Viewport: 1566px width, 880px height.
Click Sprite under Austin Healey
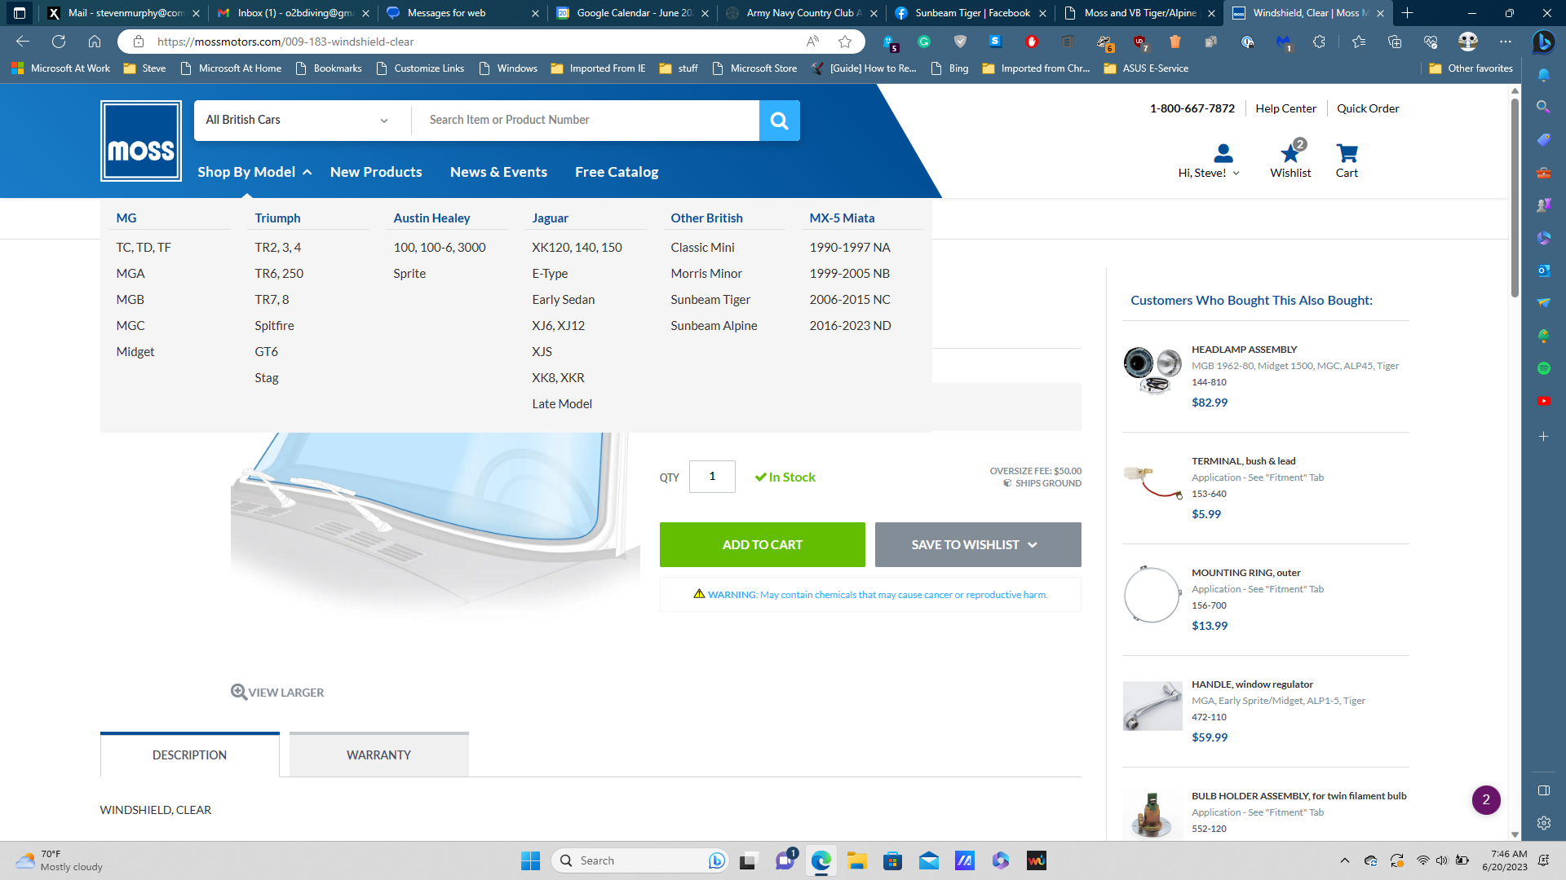pos(409,273)
